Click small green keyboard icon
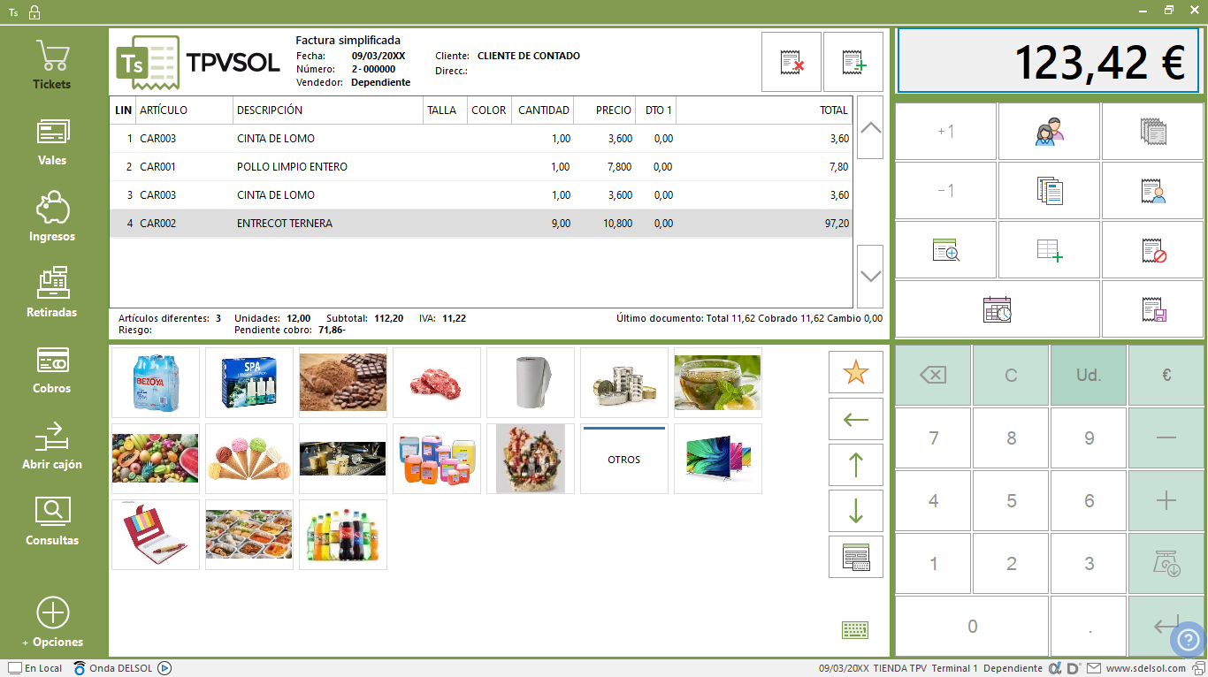Screen dimensions: 1208x677 (855, 629)
